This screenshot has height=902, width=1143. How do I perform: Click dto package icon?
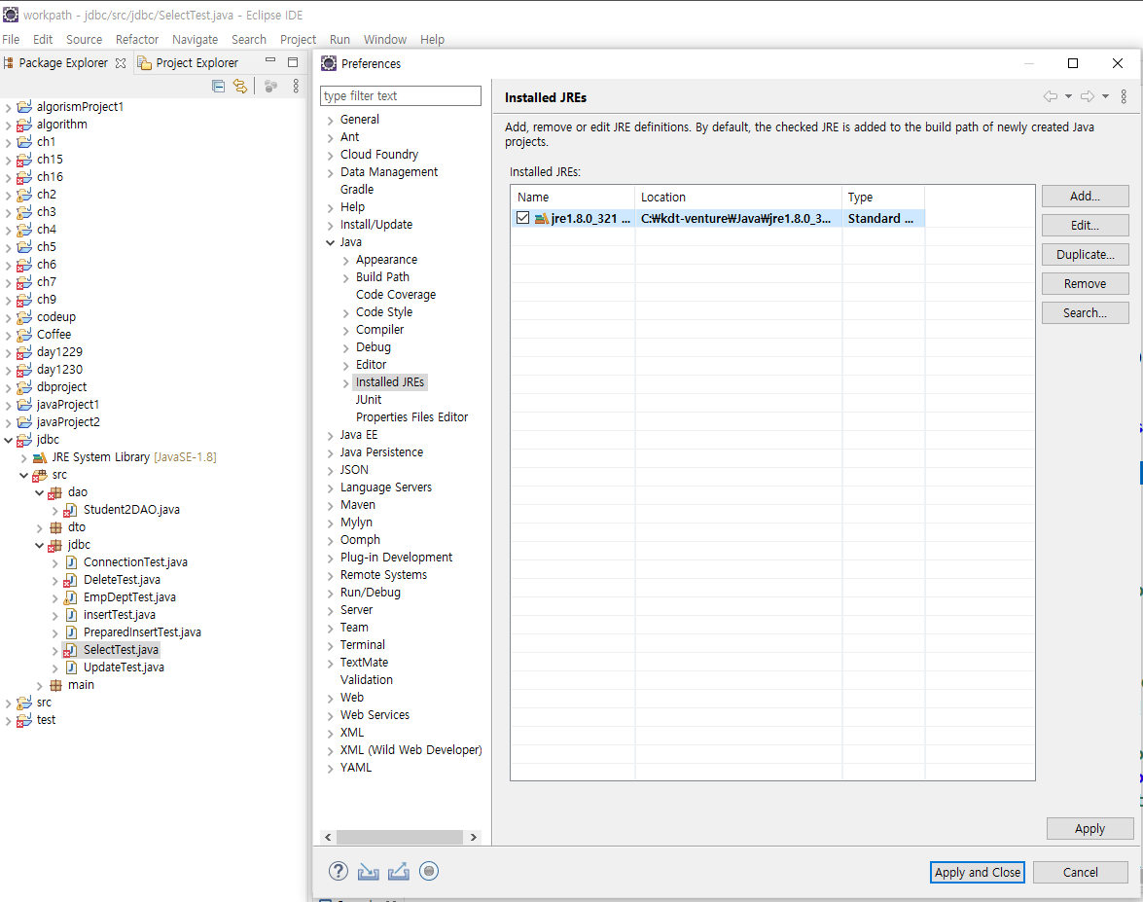coord(55,527)
